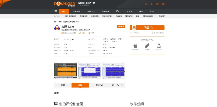Switch to the 更新日志 changelog tab
Viewport: 217px width, 107px height.
99,85
